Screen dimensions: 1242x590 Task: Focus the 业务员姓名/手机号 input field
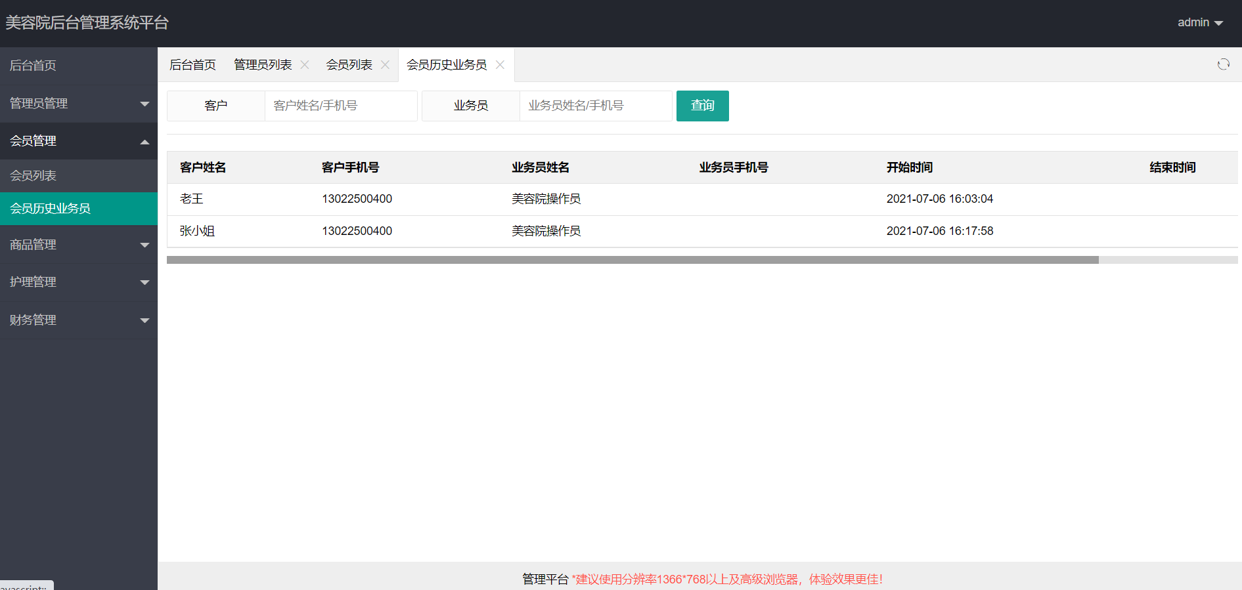click(596, 106)
